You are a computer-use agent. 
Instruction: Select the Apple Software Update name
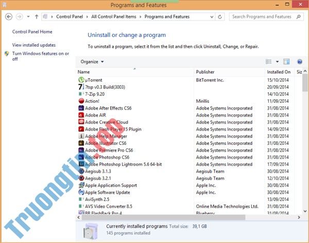click(x=108, y=192)
